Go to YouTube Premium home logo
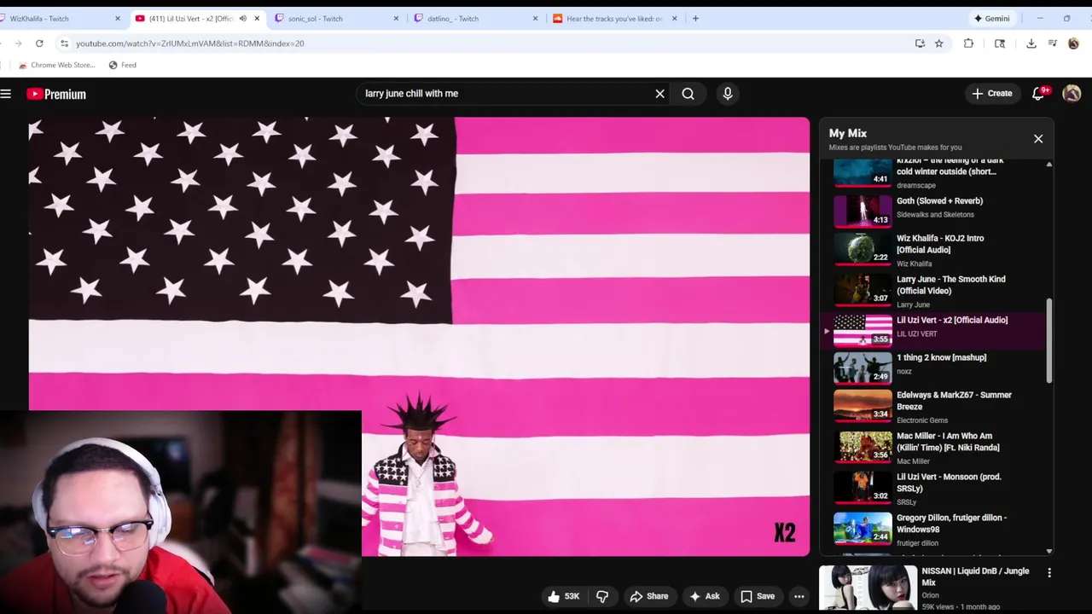This screenshot has height=614, width=1092. [56, 94]
